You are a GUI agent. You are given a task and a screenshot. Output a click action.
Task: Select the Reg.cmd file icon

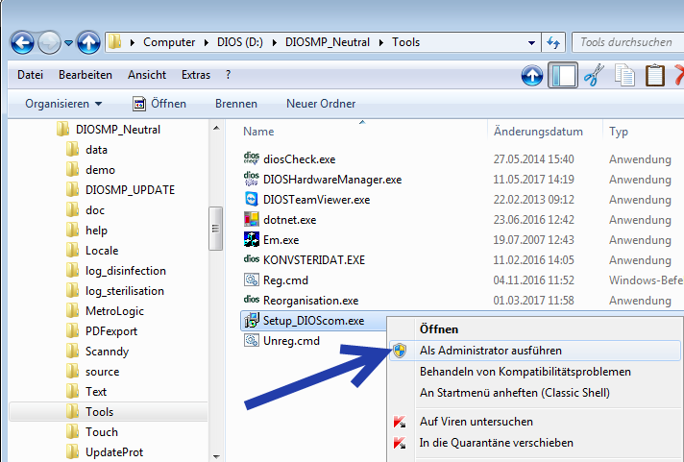[252, 280]
